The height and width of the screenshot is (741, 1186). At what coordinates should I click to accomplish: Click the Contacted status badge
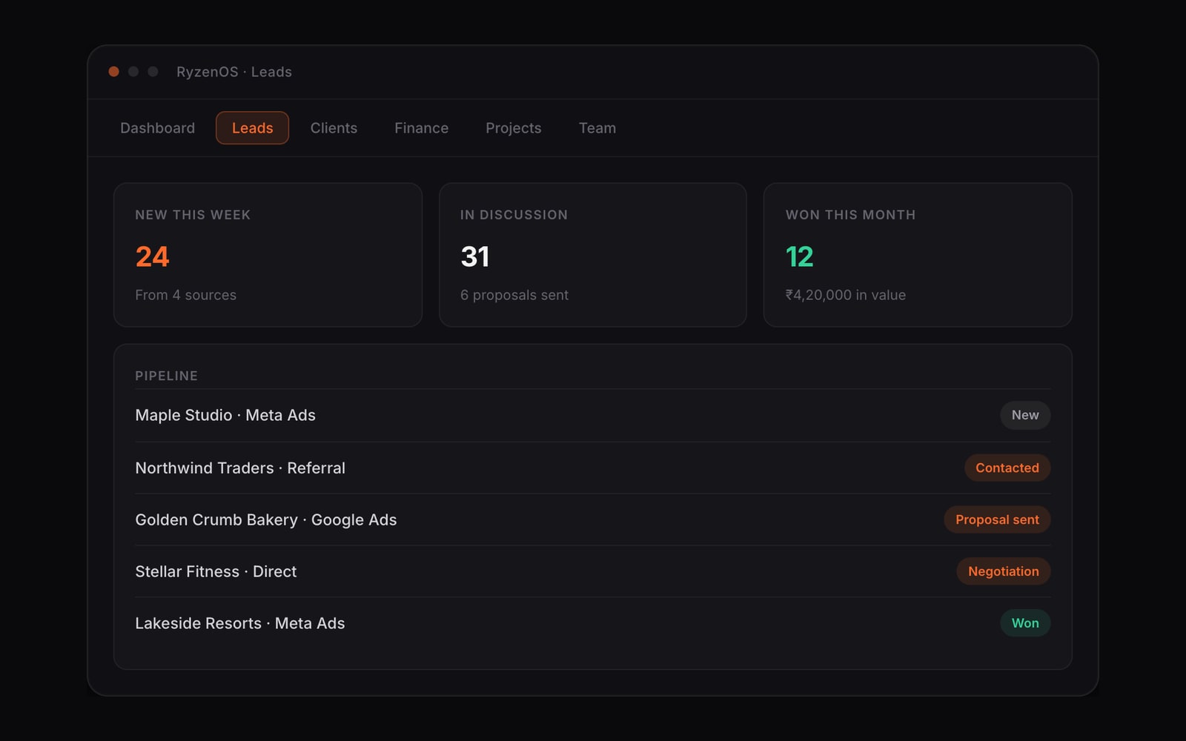pos(1007,468)
